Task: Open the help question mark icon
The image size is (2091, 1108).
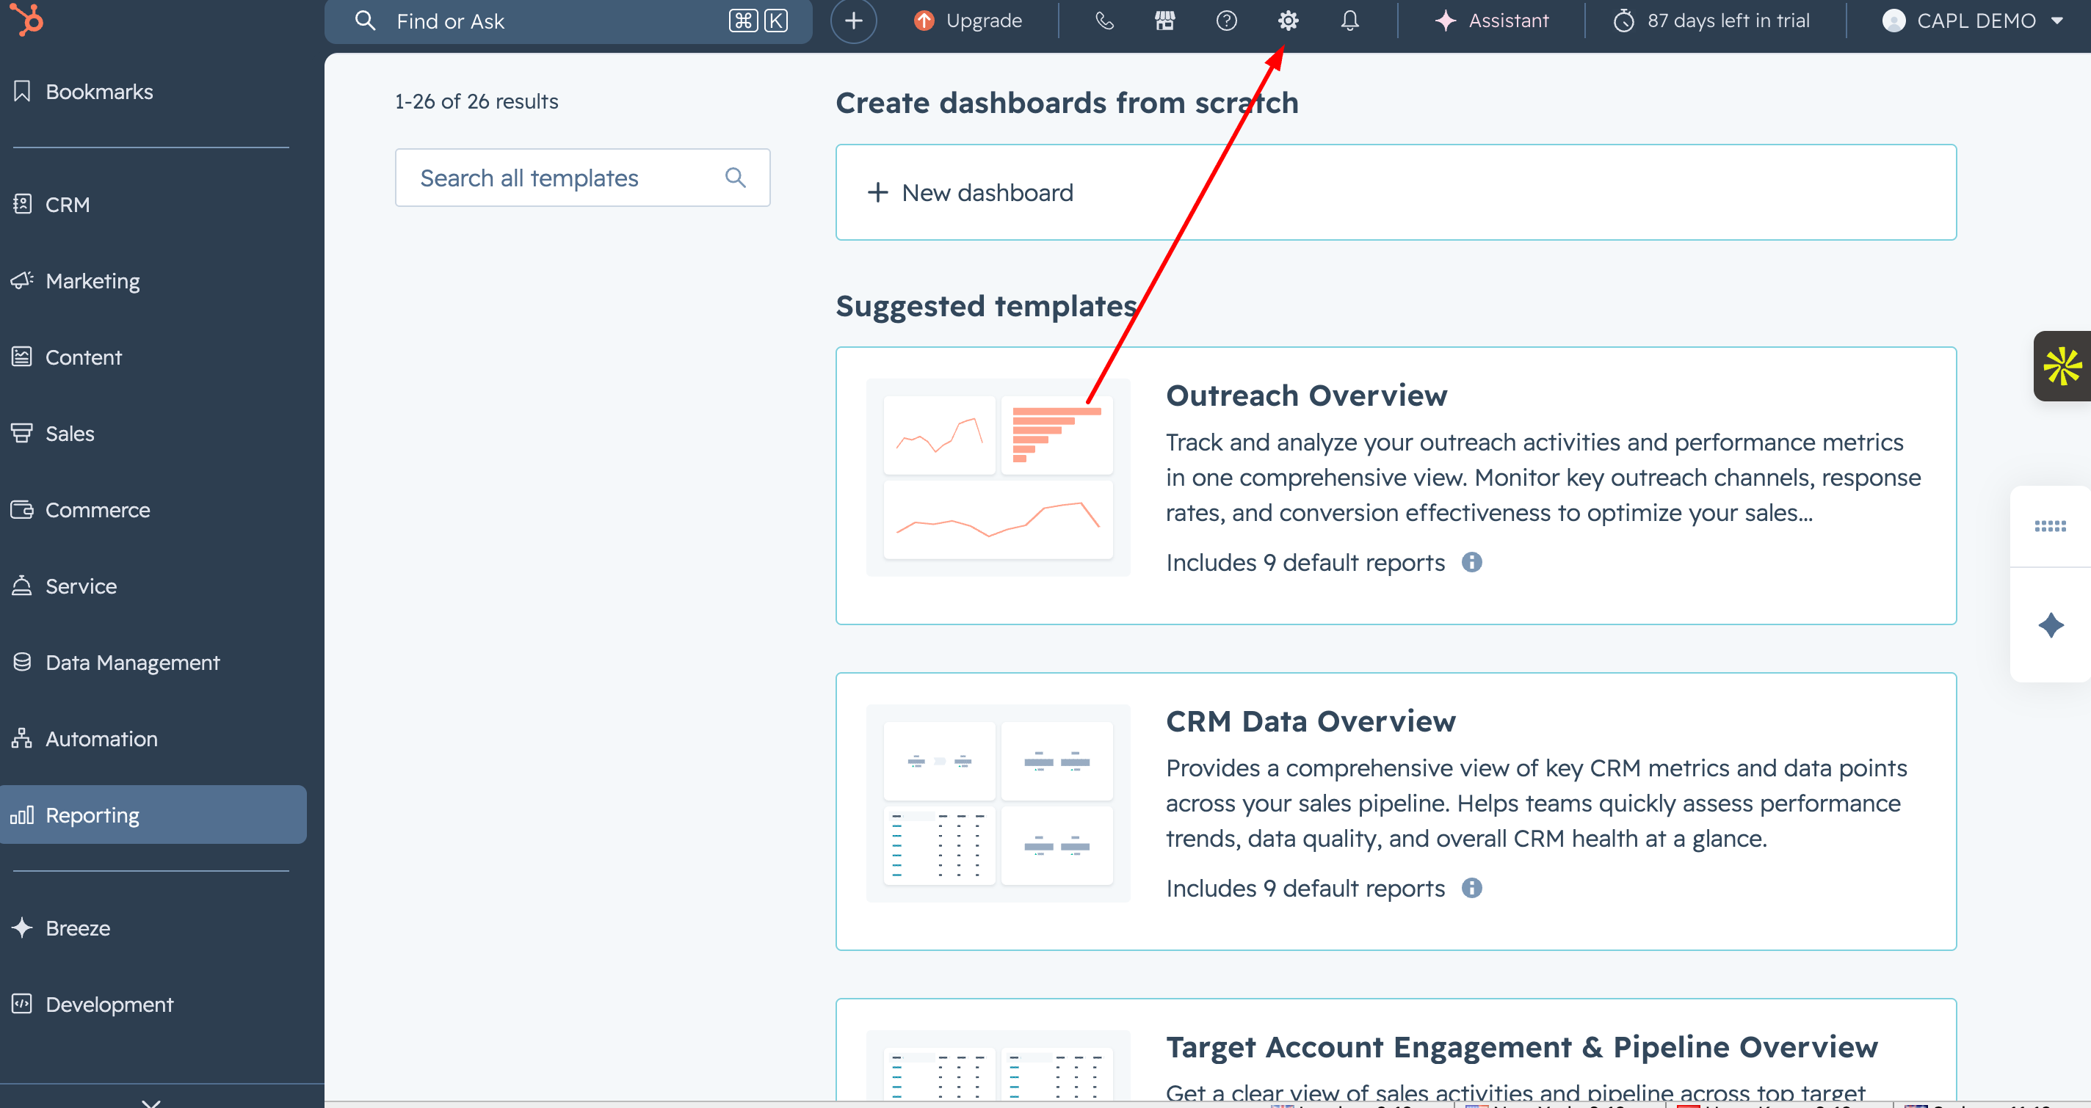Action: (1227, 21)
